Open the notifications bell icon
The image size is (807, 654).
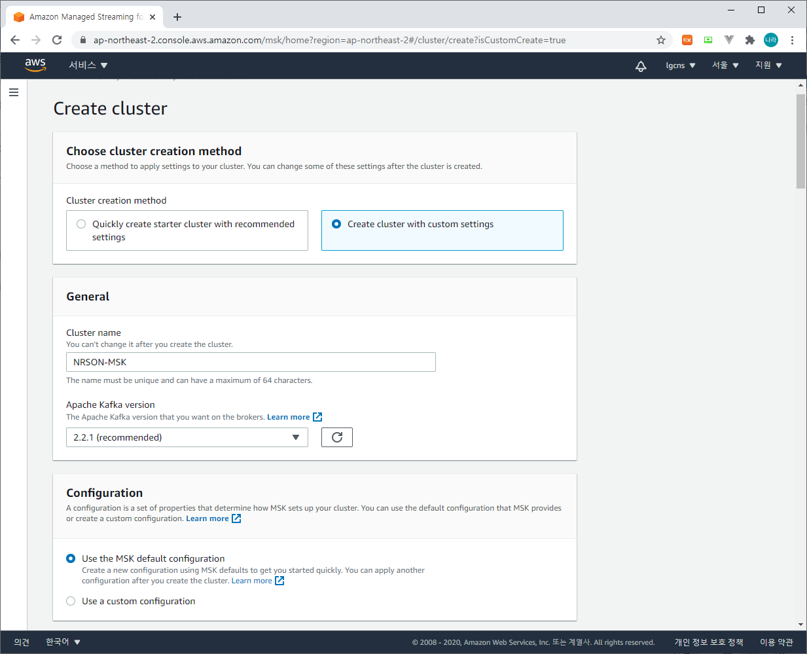tap(641, 65)
